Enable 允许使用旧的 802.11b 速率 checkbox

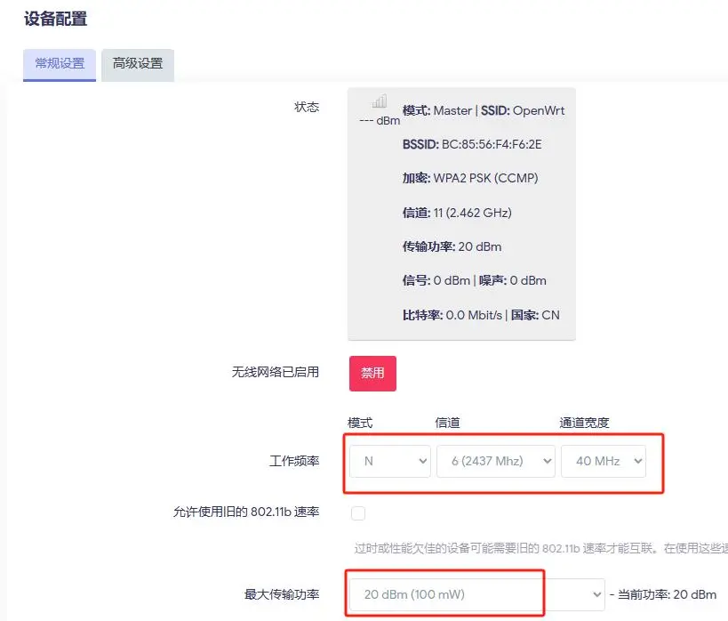coord(358,513)
